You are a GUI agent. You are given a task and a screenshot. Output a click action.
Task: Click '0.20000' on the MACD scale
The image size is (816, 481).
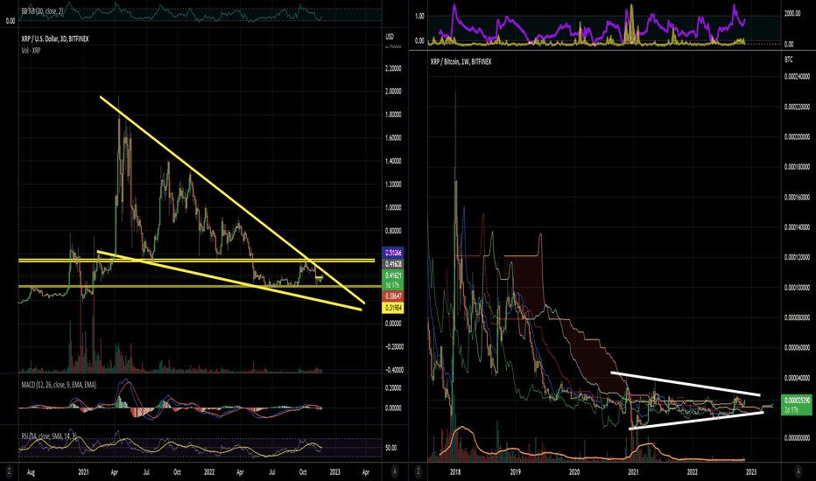pyautogui.click(x=393, y=388)
